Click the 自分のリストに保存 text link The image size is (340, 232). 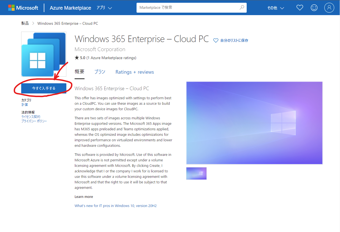(x=234, y=40)
